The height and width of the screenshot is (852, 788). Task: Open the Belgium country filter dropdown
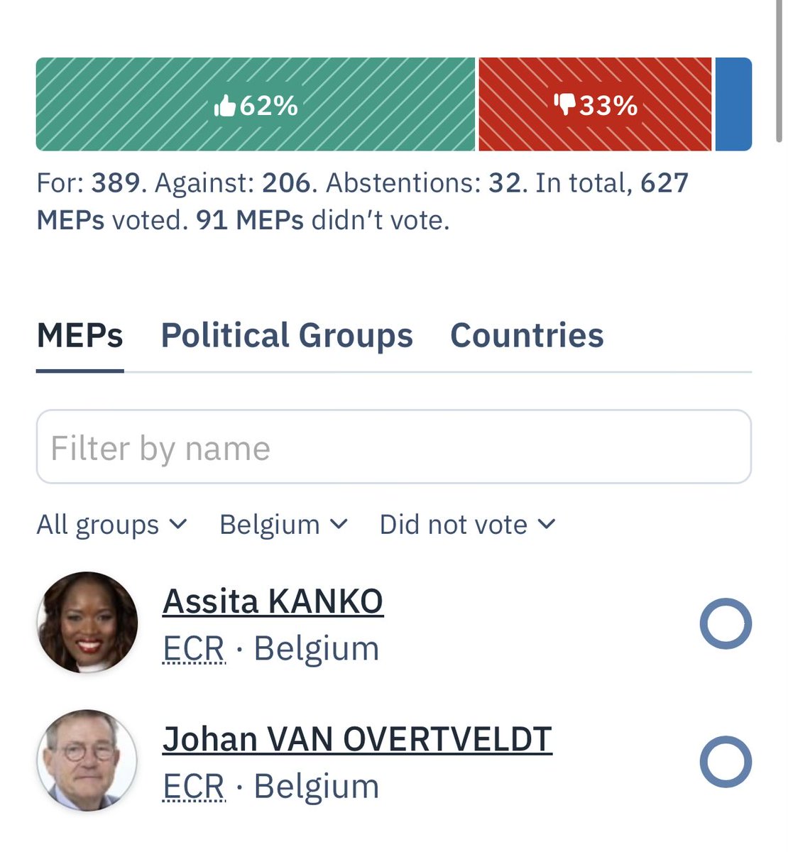coord(283,525)
